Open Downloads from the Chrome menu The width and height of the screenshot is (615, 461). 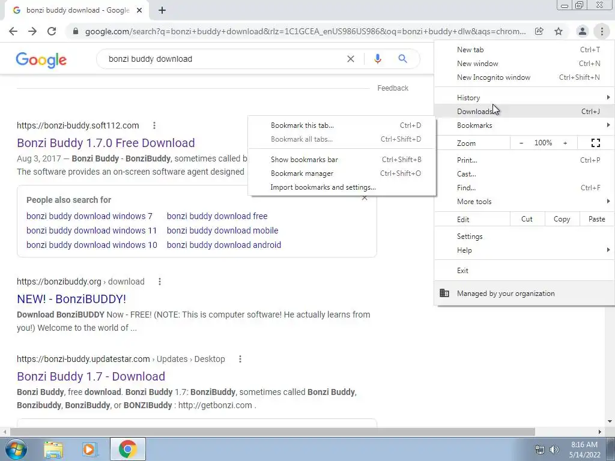pyautogui.click(x=524, y=111)
